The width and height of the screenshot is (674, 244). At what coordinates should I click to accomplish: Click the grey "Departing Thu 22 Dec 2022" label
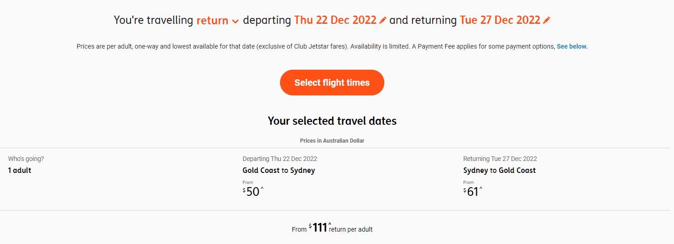[x=280, y=159]
